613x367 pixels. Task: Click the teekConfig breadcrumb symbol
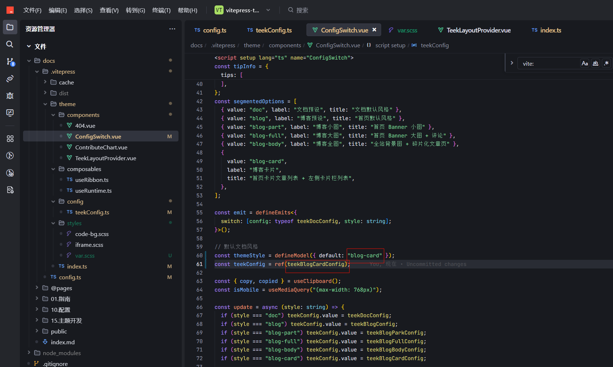[435, 45]
